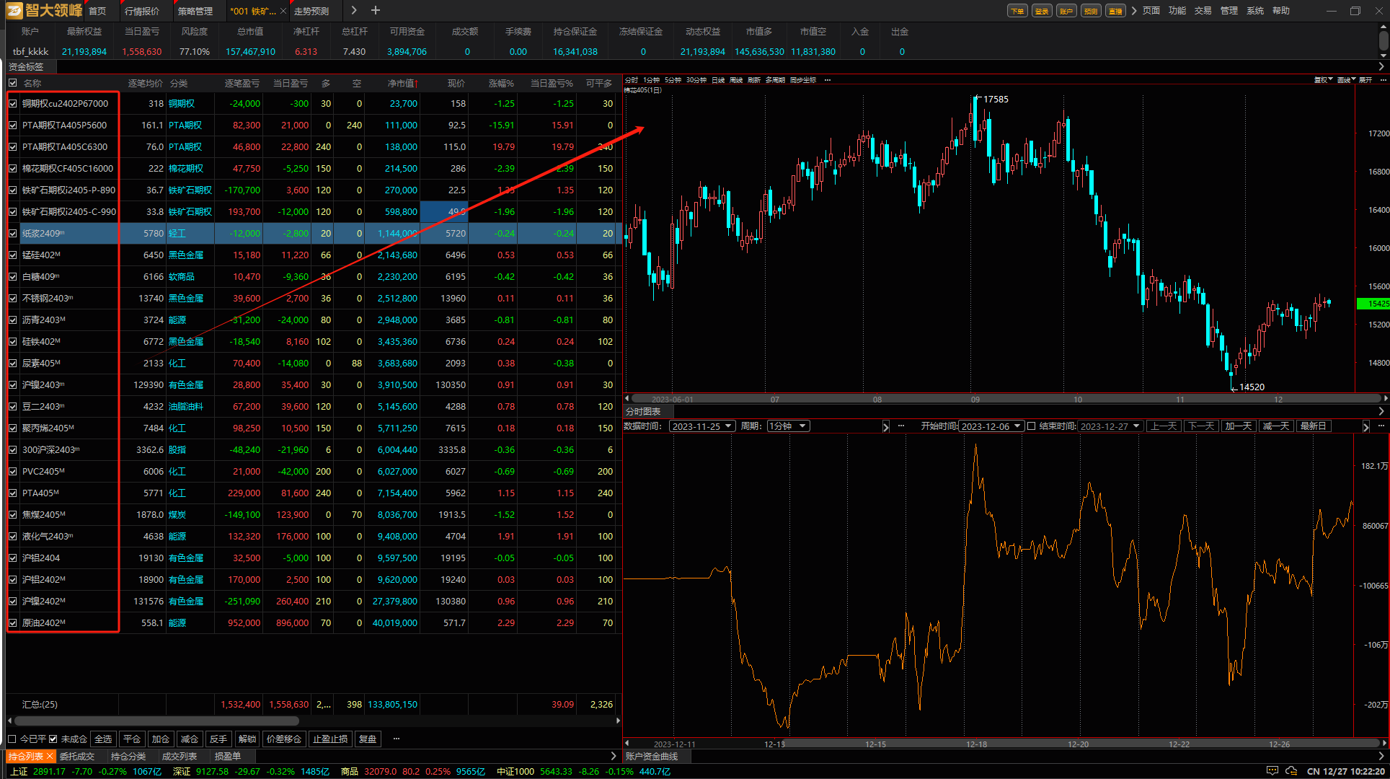Click the 加一天 button

(x=1238, y=426)
